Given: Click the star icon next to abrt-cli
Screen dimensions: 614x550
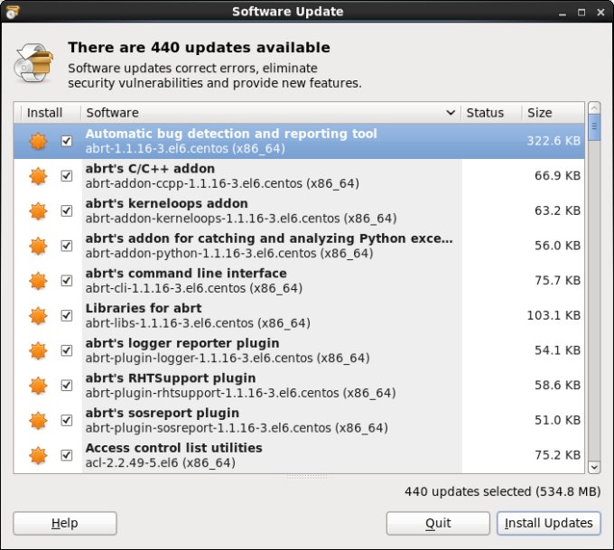Looking at the screenshot, I should (38, 281).
